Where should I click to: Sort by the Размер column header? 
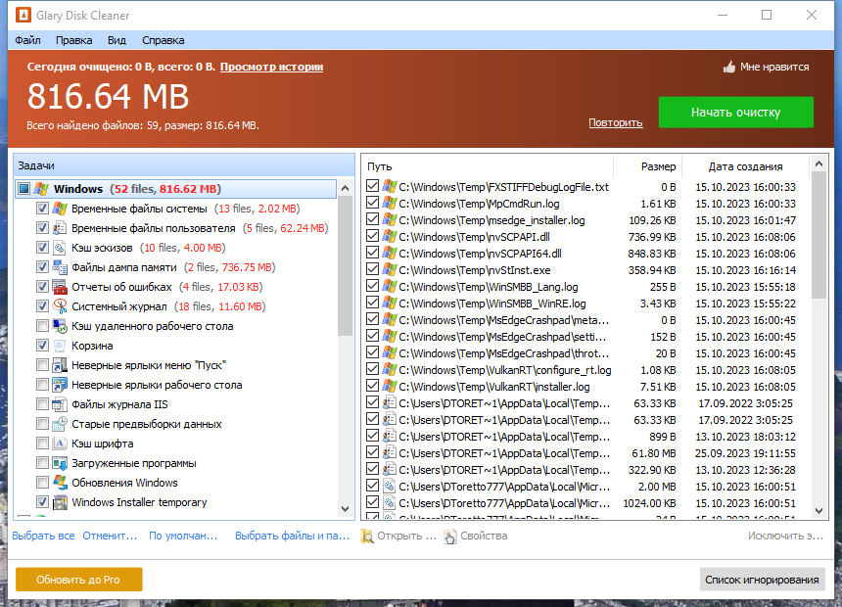click(x=647, y=166)
